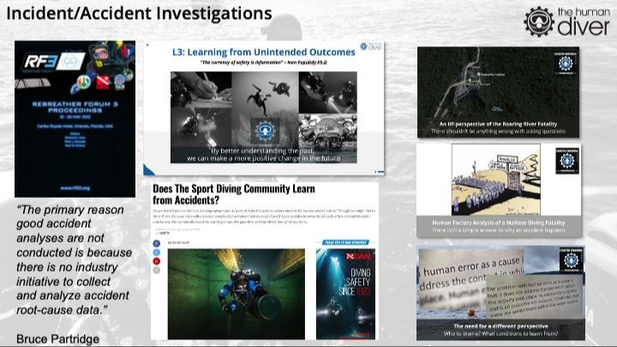The width and height of the screenshot is (617, 347).
Task: Click the www.rf30.org link on the cover
Action: pos(75,188)
